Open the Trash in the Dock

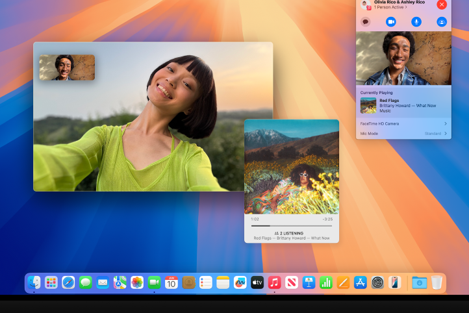[437, 282]
